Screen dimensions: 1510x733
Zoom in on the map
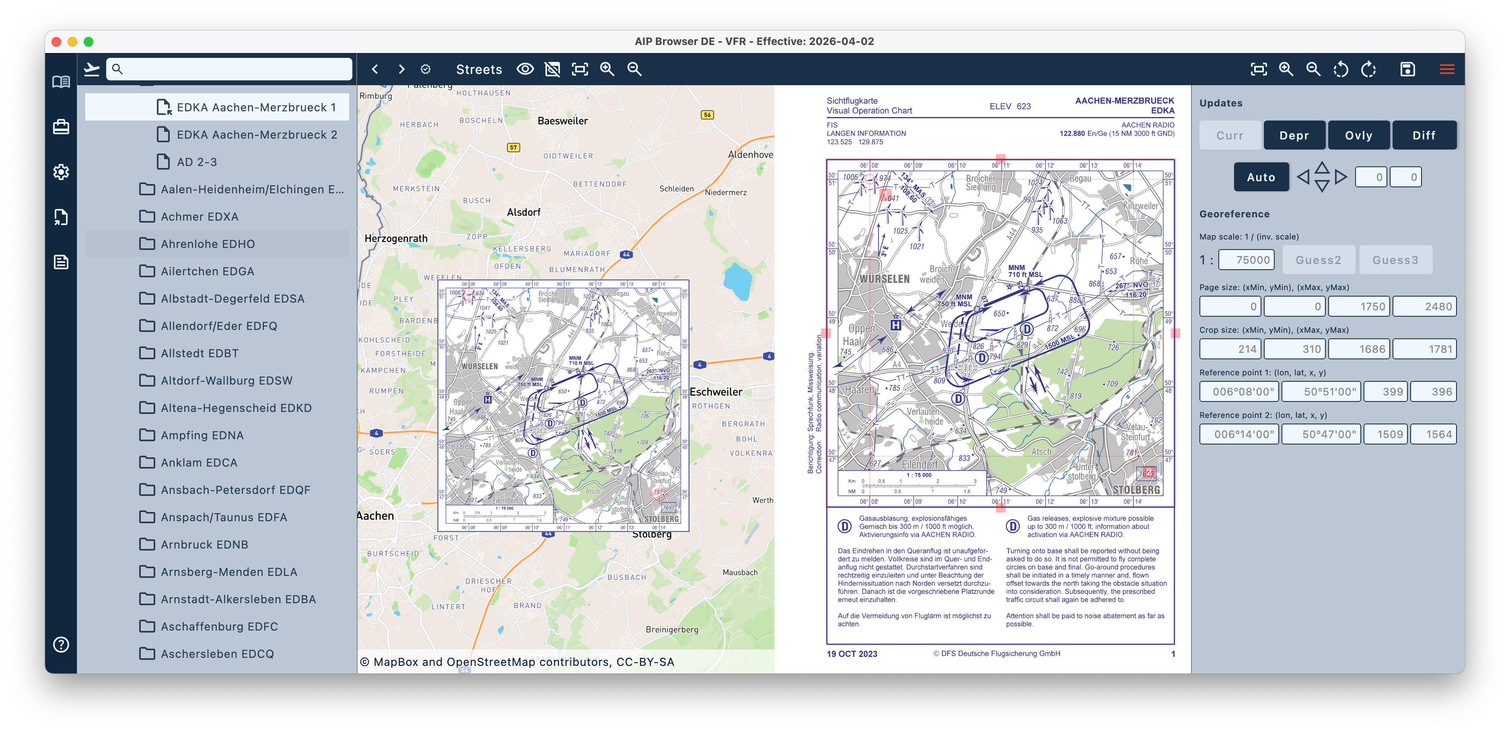click(x=607, y=69)
